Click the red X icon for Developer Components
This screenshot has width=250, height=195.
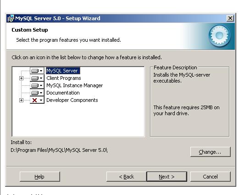pos(34,100)
